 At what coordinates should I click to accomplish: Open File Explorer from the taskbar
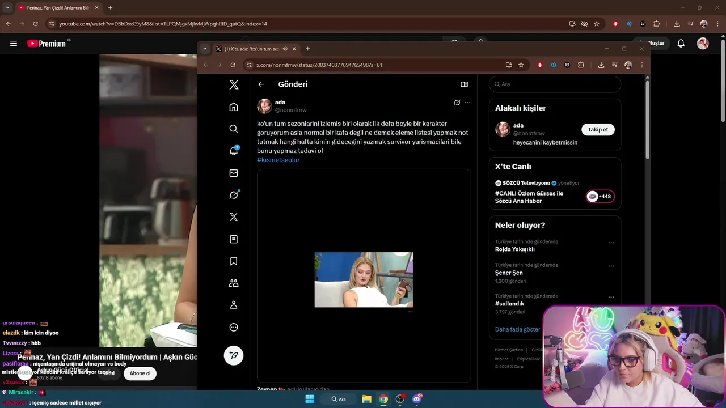point(366,399)
